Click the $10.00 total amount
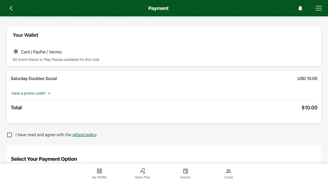 coord(309,108)
